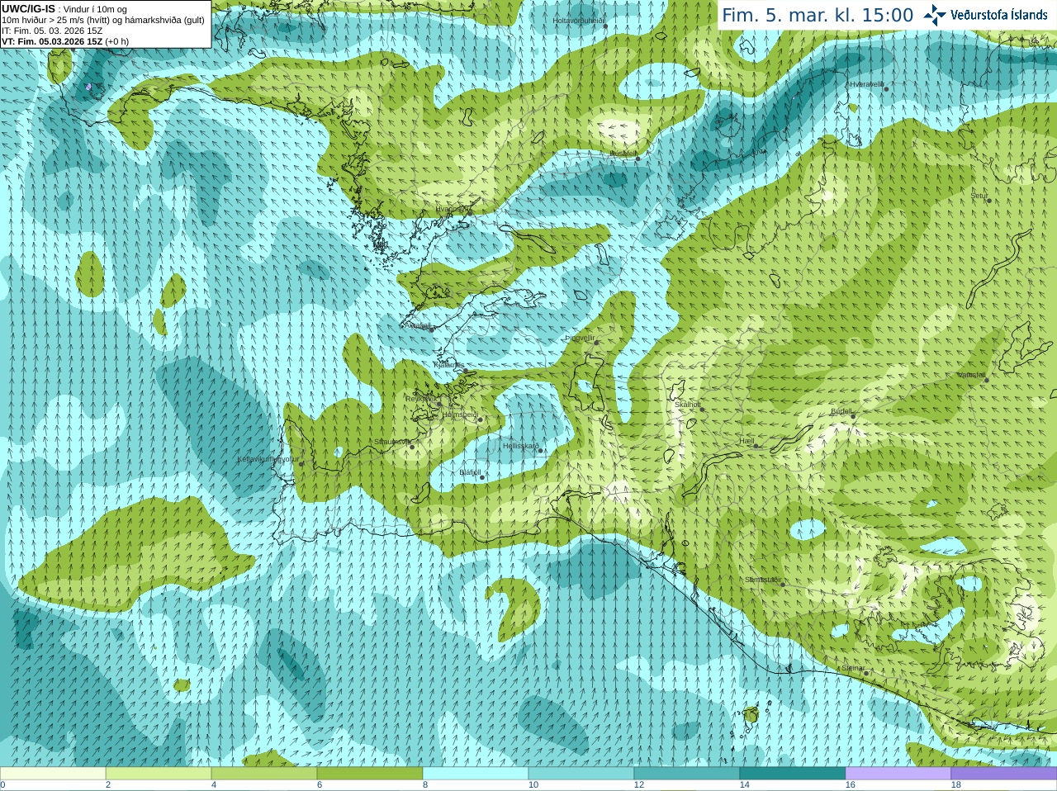Viewport: 1057px width, 791px height.
Task: Click the above-18 m/s purple legend swatch
Action: [x=1004, y=774]
